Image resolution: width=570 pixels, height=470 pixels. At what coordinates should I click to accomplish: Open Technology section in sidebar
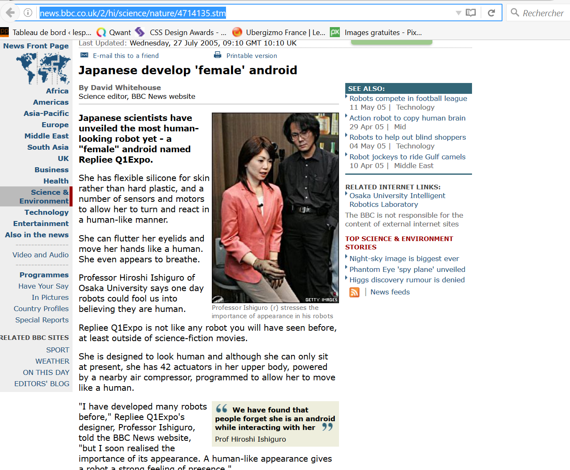[47, 212]
